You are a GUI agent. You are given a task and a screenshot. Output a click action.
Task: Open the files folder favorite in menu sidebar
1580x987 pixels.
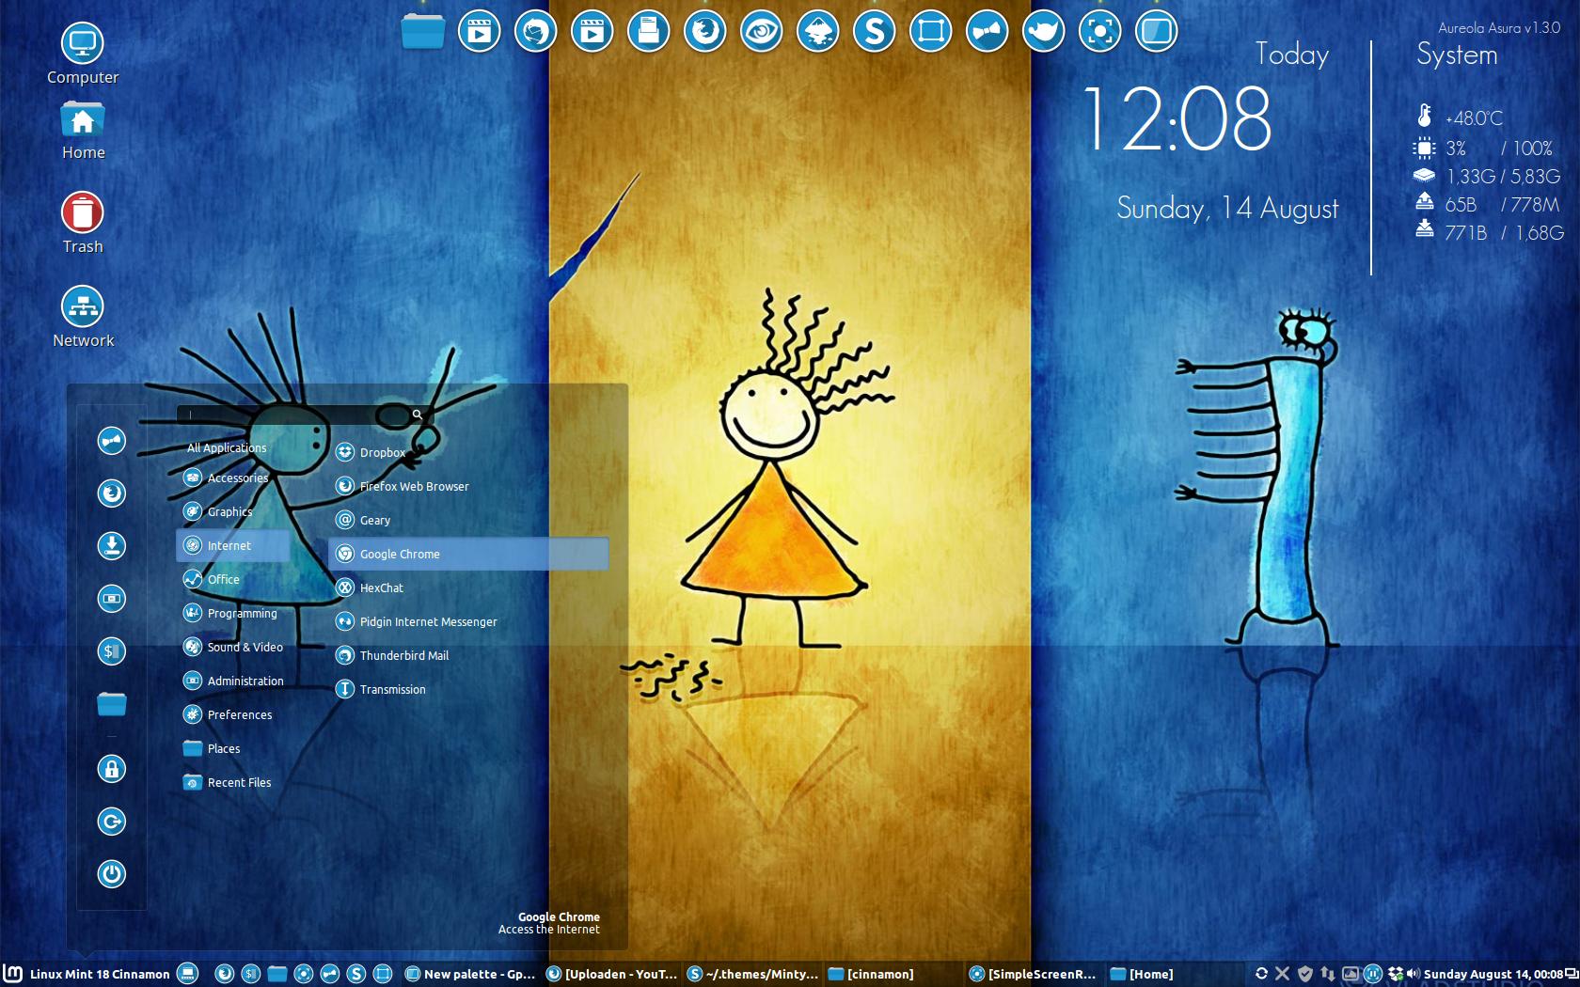pyautogui.click(x=112, y=704)
